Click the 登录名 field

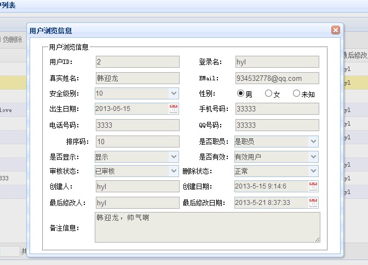277,62
